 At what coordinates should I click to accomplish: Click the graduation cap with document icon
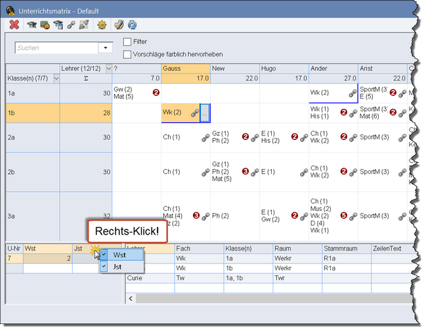pos(58,25)
